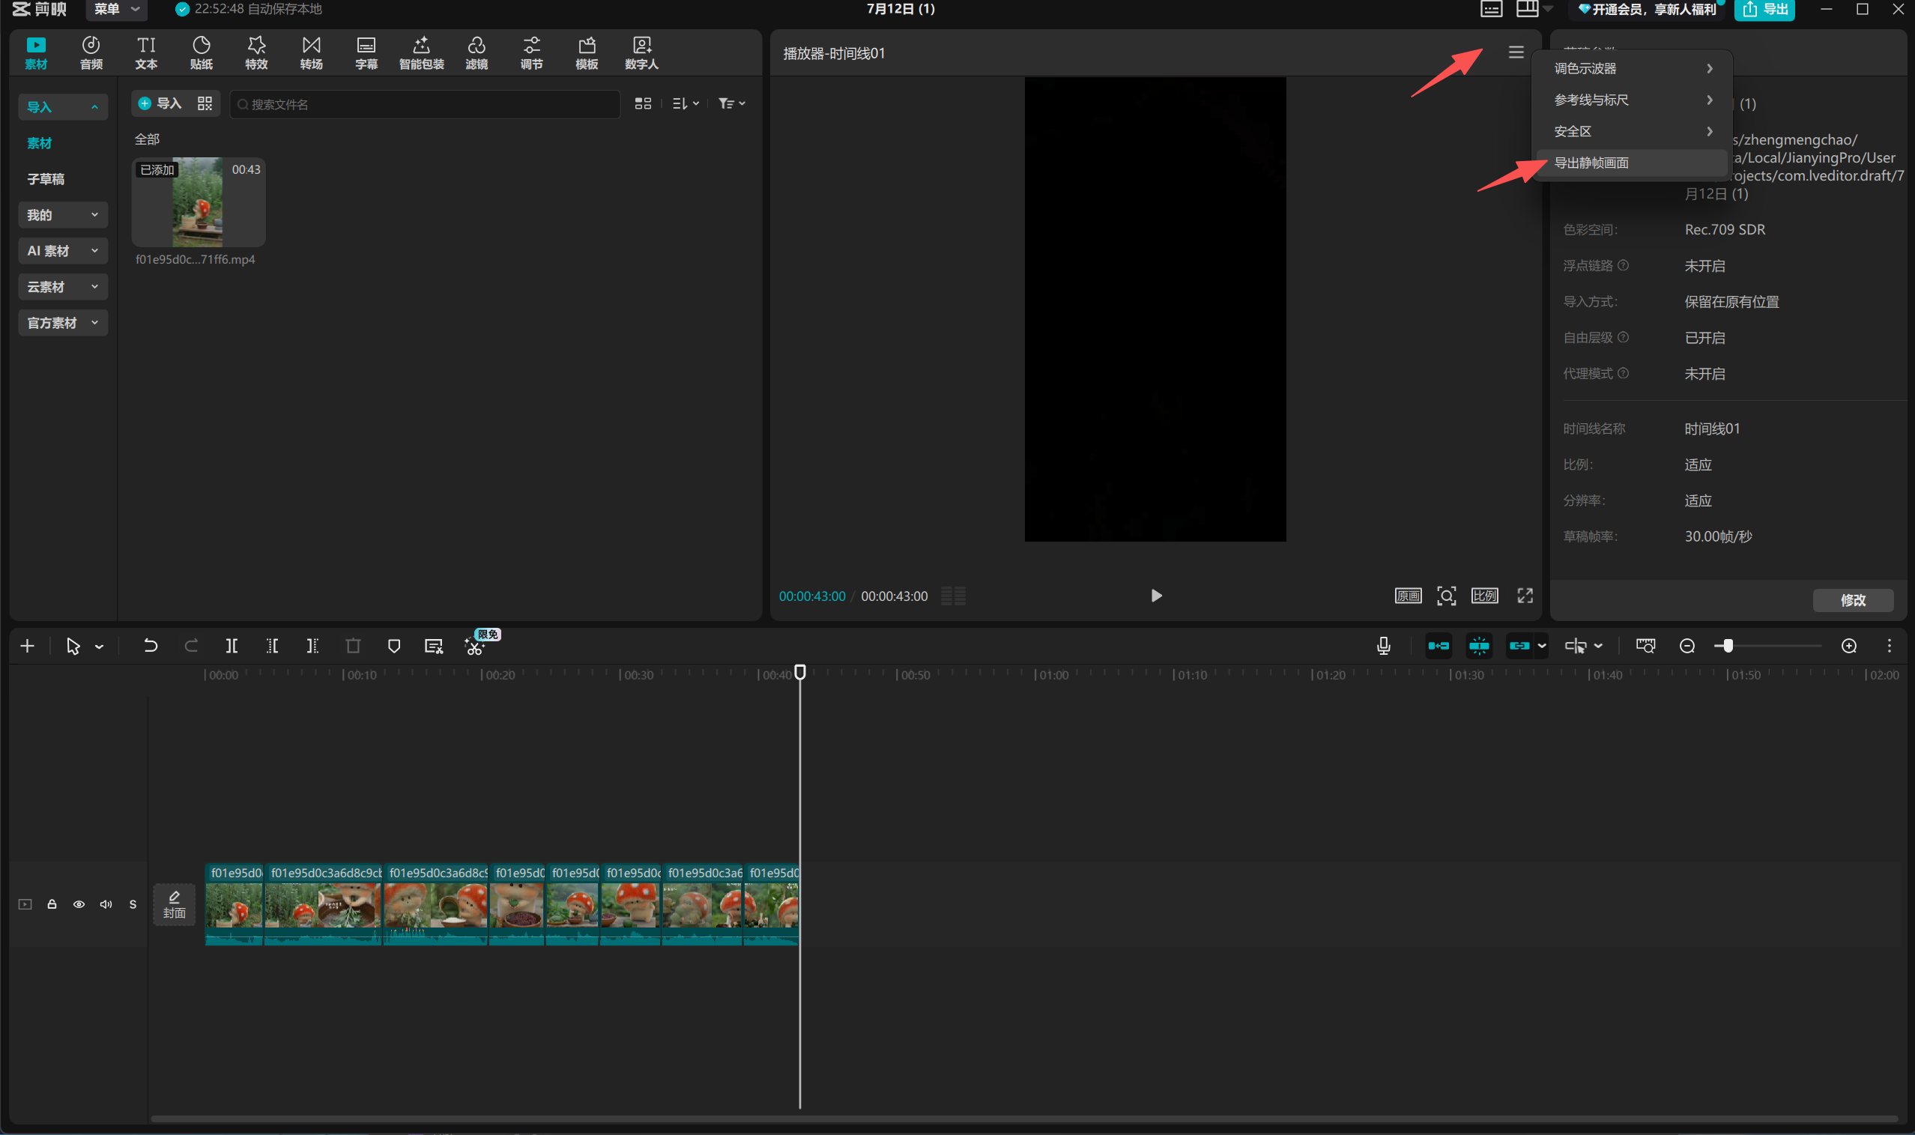Open the 调节 adjustment panel
This screenshot has width=1915, height=1135.
click(x=531, y=52)
